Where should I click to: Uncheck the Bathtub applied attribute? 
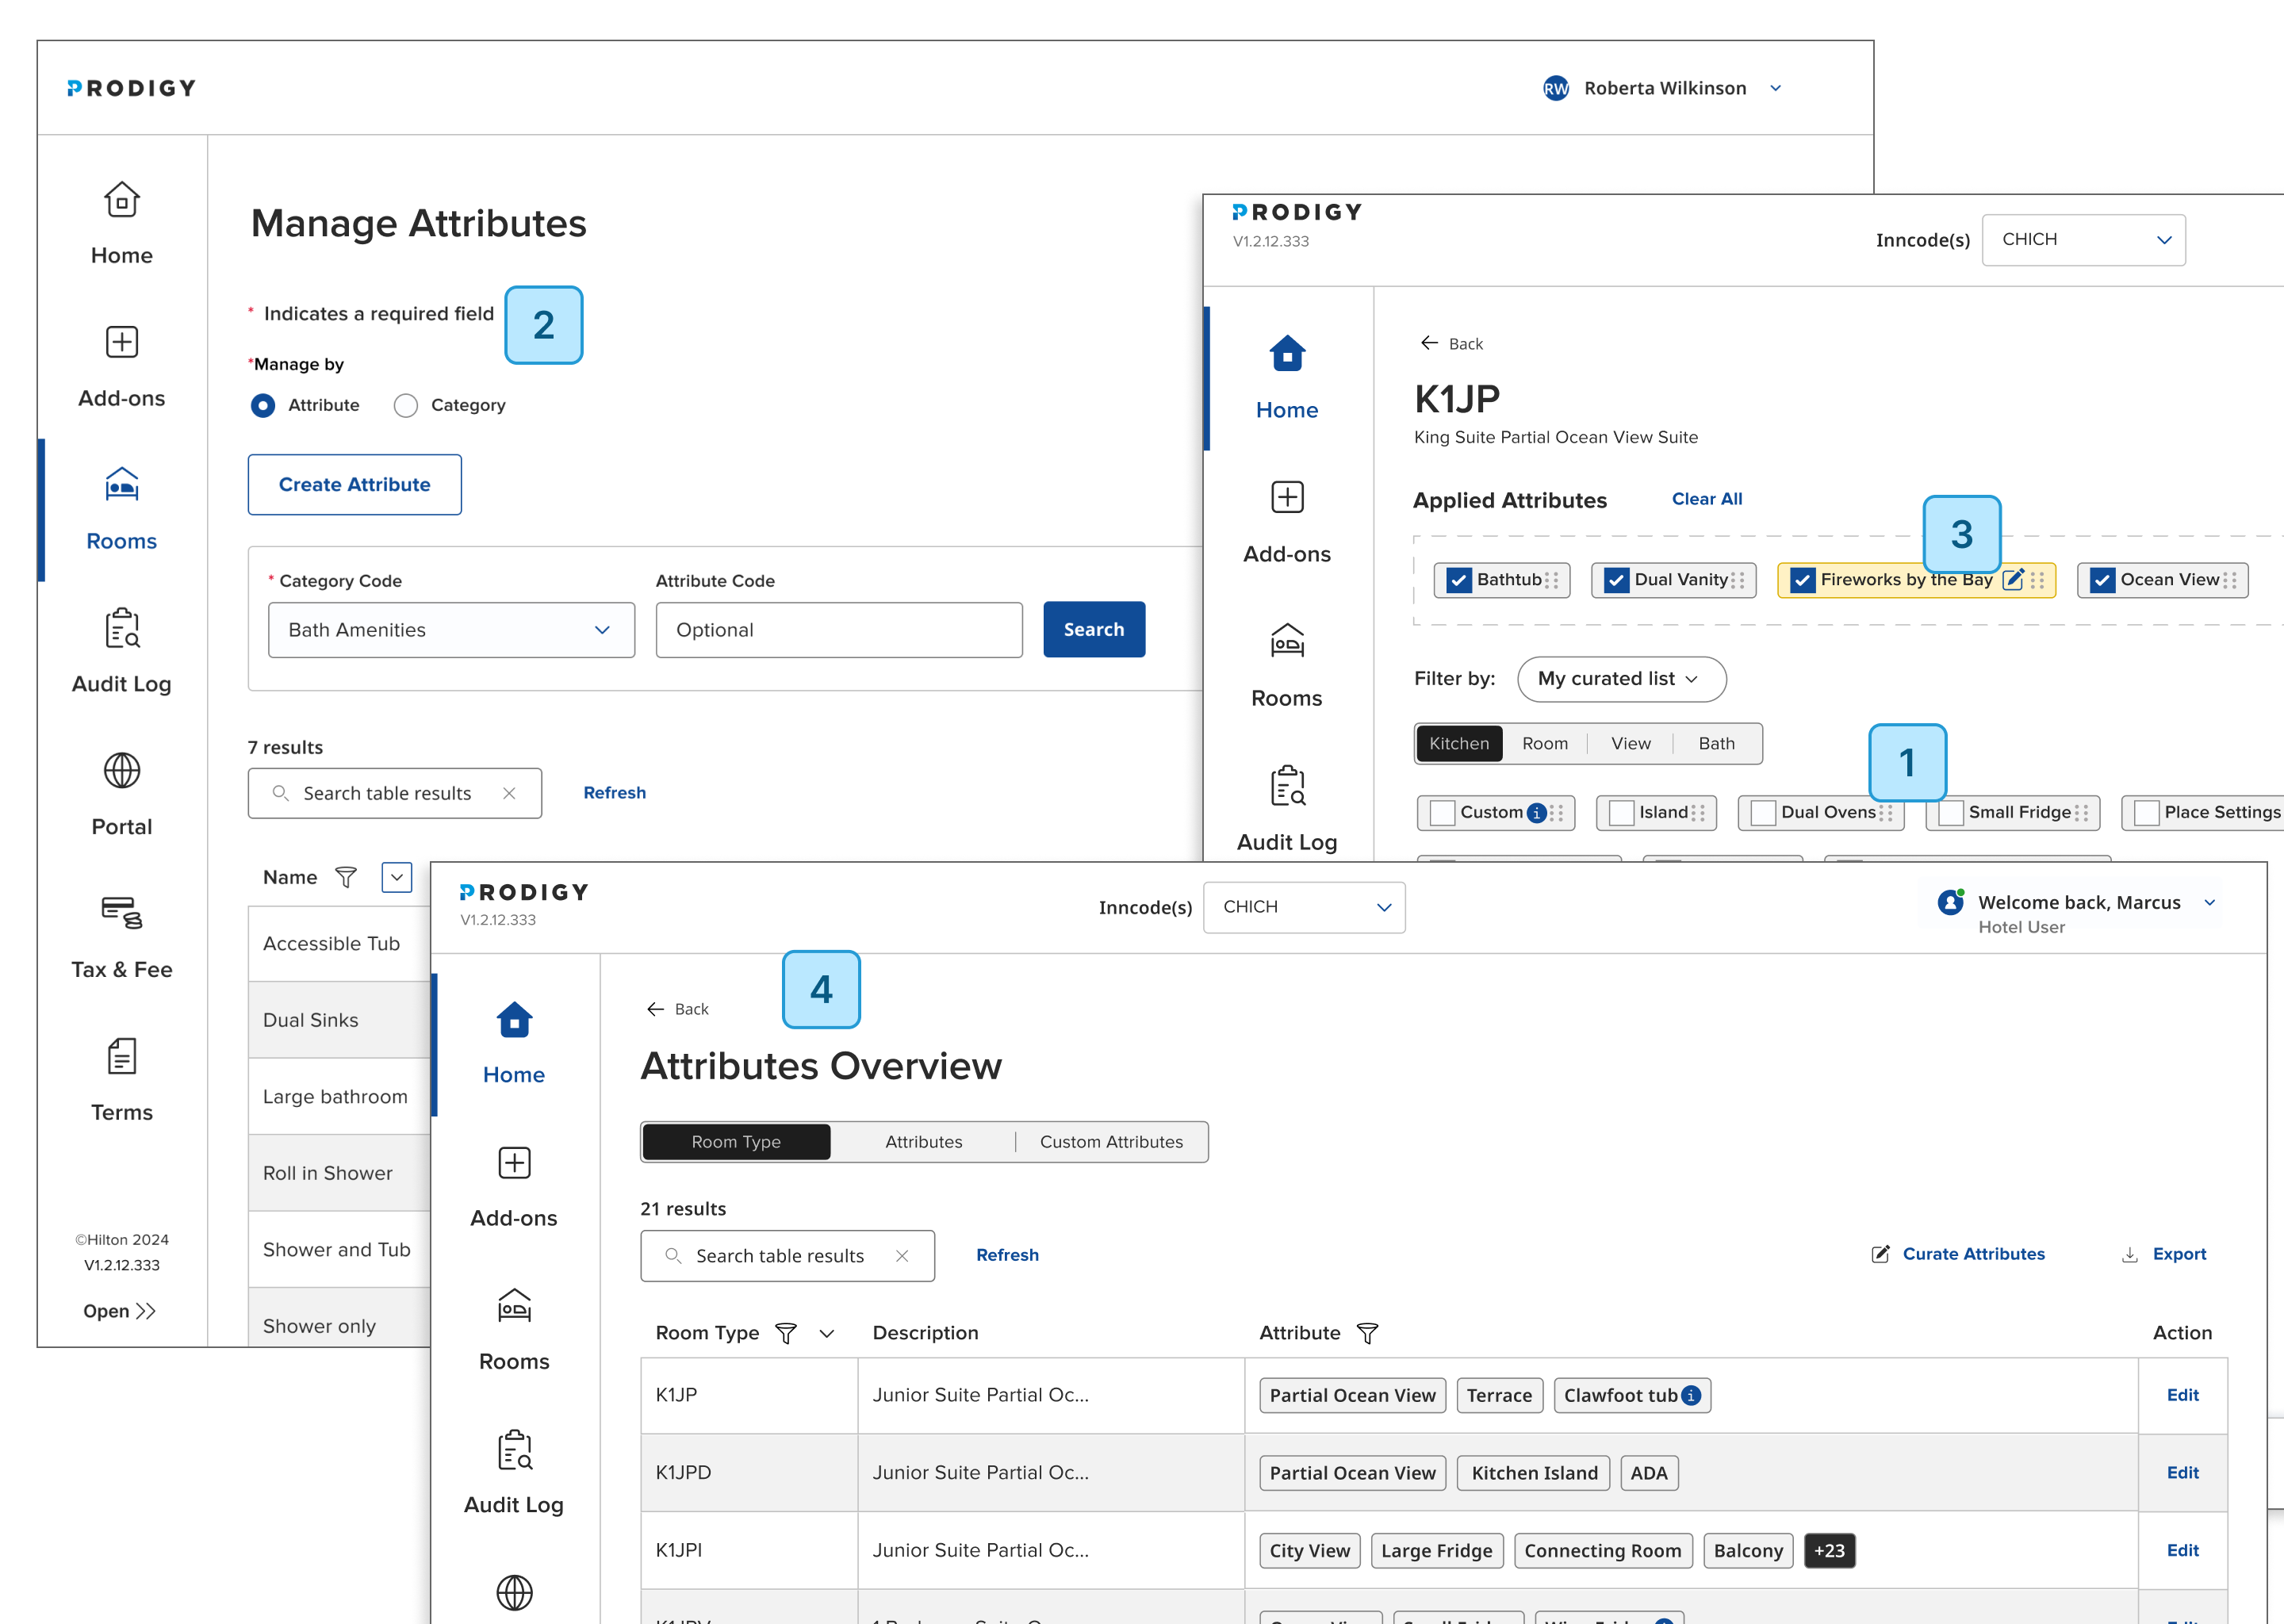coord(1459,580)
